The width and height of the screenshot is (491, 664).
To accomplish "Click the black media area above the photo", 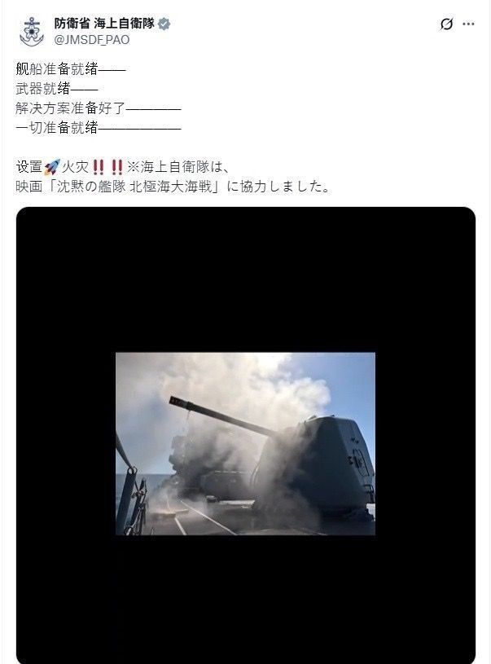I will (246, 279).
